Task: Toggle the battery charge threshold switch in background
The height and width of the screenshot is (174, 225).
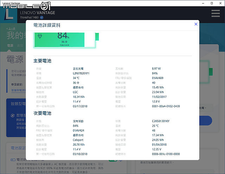Action: click(x=113, y=161)
